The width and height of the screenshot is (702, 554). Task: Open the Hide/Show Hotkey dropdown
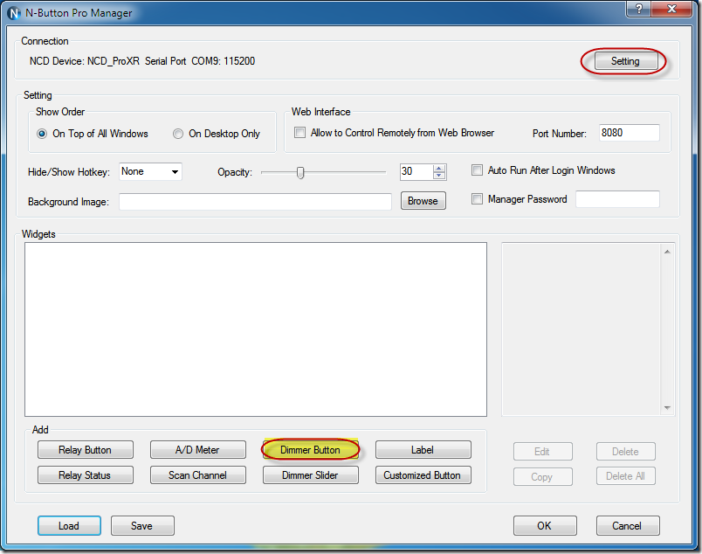click(x=150, y=171)
